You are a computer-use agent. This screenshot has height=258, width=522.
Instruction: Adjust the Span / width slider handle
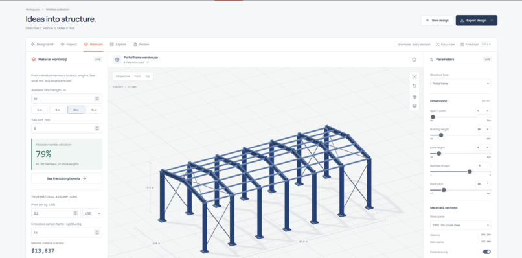click(x=433, y=117)
